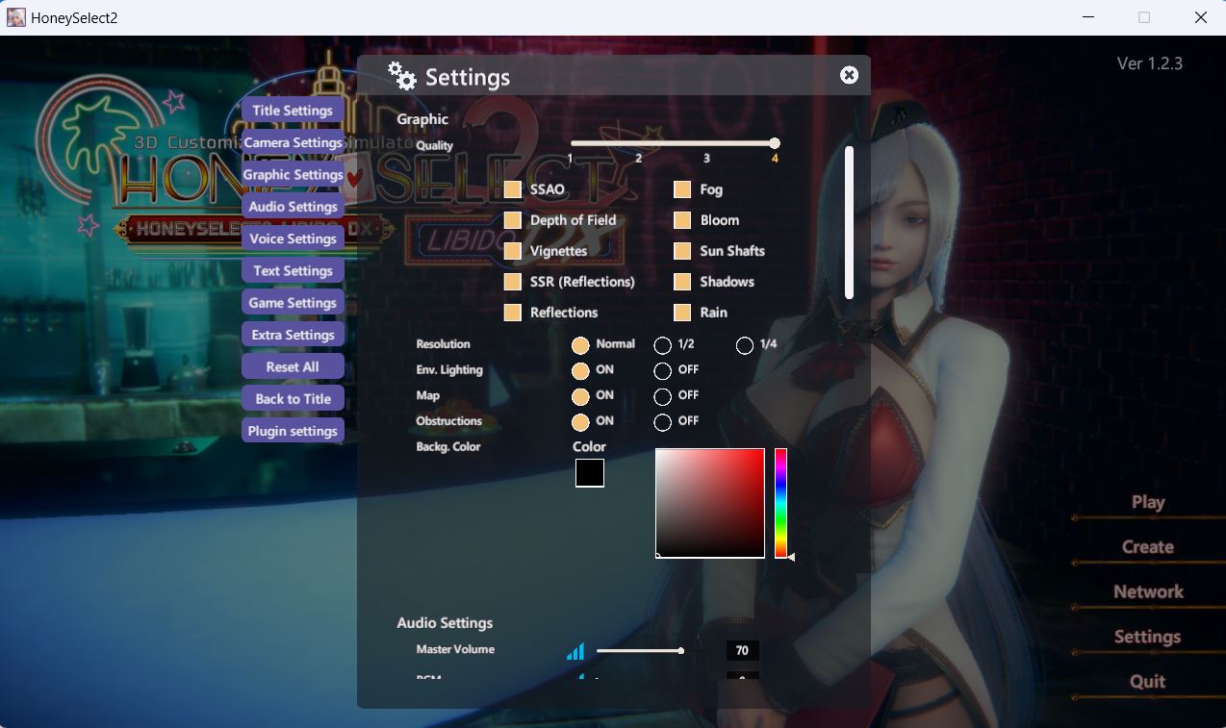This screenshot has height=728, width=1226.
Task: Click Play in the main menu
Action: pos(1148,502)
